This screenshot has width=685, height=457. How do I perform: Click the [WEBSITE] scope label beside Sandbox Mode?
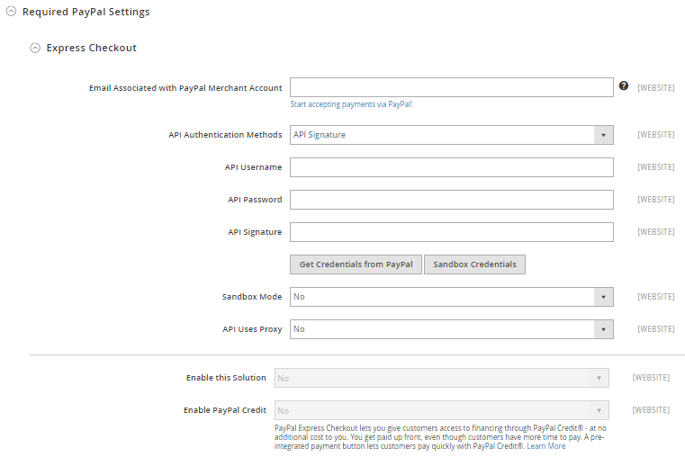coord(655,297)
